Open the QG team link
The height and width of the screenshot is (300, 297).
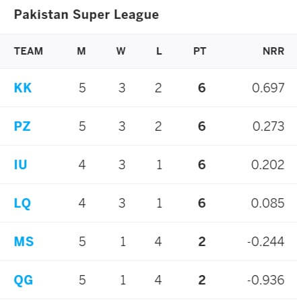(x=24, y=280)
